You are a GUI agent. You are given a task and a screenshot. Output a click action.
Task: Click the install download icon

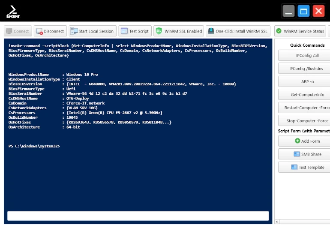pyautogui.click(x=211, y=31)
